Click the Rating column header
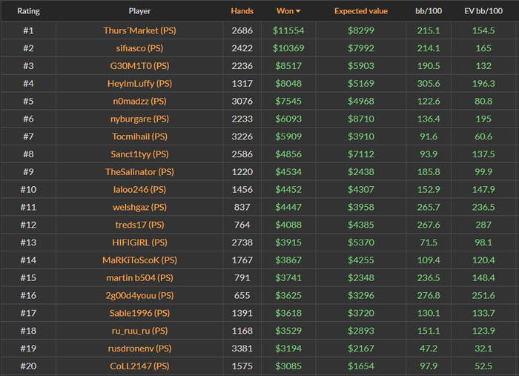Image resolution: width=519 pixels, height=376 pixels. click(x=28, y=11)
